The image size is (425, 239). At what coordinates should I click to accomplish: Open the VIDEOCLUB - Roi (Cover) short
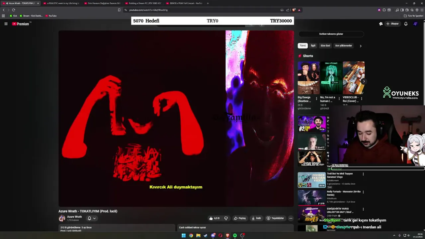(354, 78)
